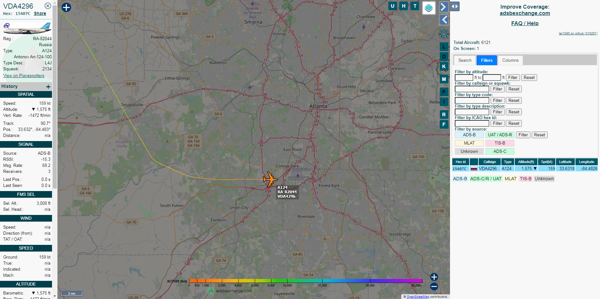Viewport: 600px width, 299px height.
Task: Open the map layers selector
Action: (429, 8)
